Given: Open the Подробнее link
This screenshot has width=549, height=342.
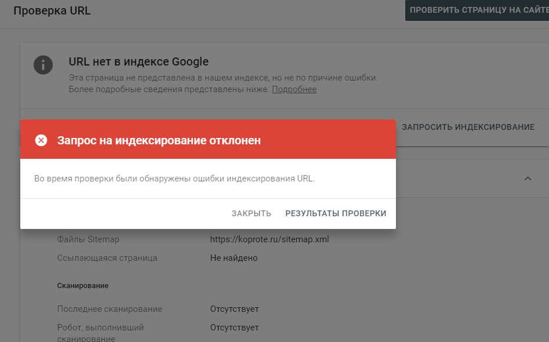Looking at the screenshot, I should click(294, 89).
